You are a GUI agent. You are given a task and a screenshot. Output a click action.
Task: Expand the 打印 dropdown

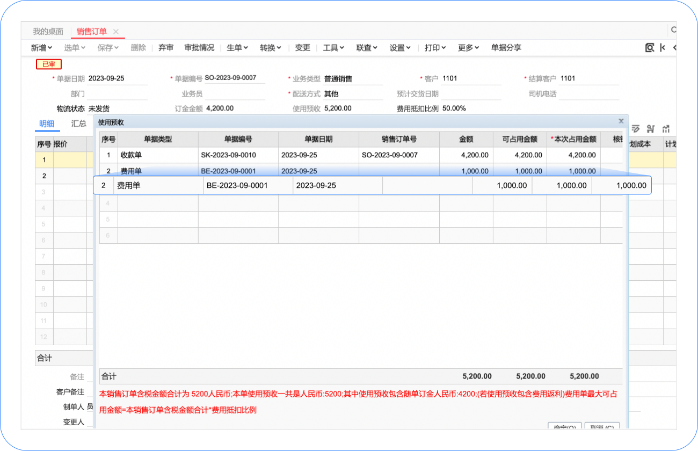435,48
